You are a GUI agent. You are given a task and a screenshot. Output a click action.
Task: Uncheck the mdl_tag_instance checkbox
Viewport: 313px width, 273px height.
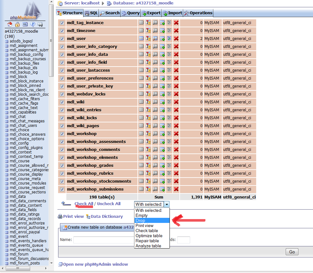62,23
